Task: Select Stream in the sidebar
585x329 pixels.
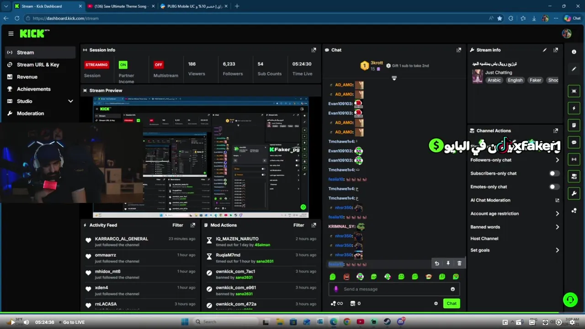Action: pos(40,53)
